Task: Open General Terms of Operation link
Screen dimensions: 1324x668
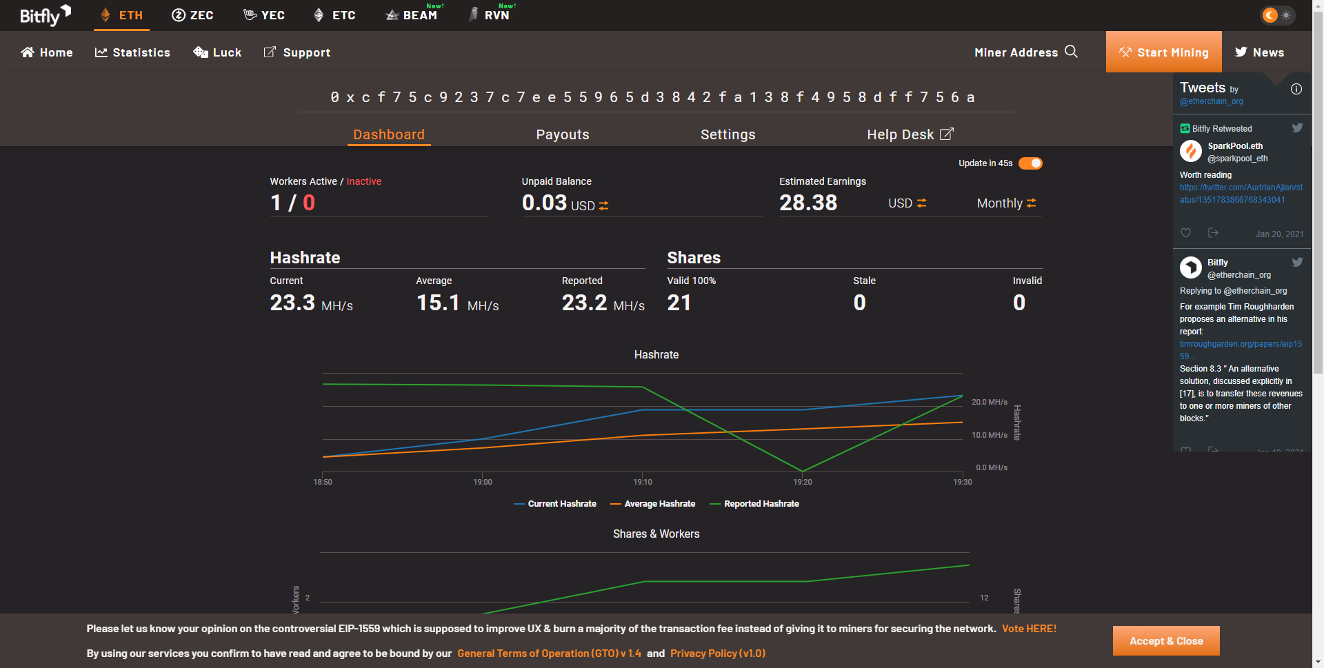Action: (549, 654)
